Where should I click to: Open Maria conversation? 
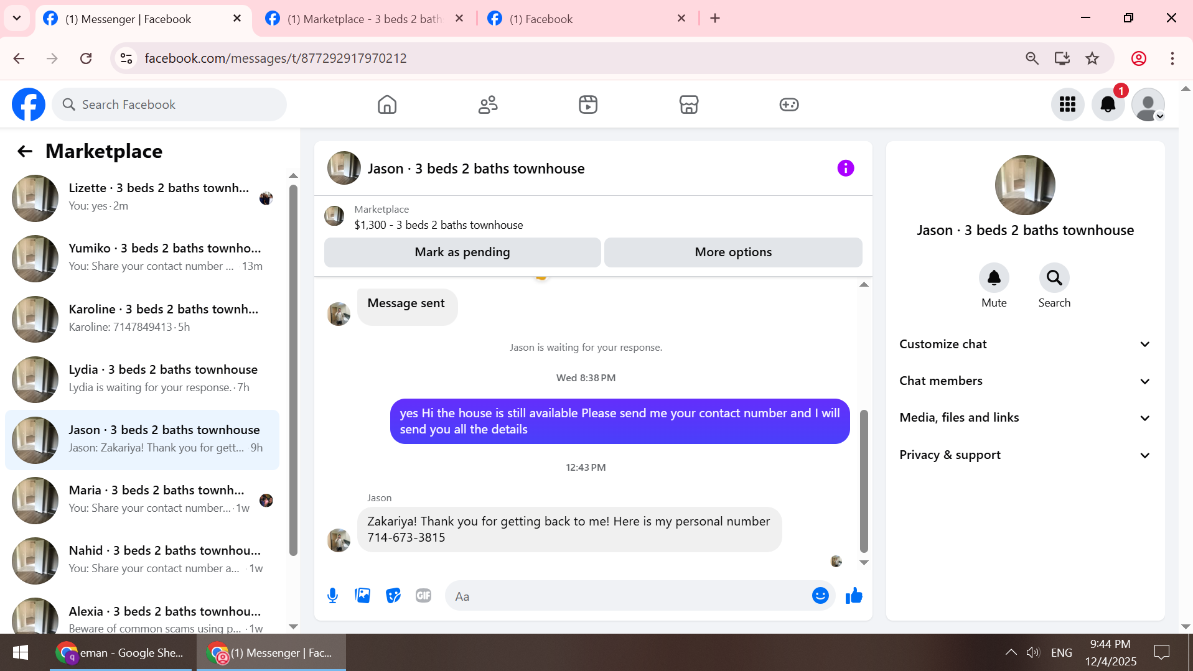[143, 500]
